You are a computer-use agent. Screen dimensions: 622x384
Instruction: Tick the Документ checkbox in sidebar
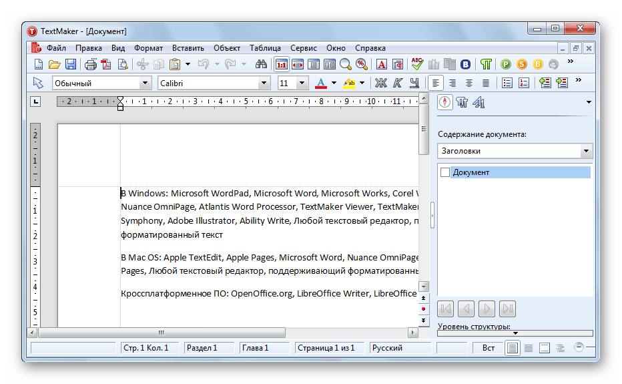point(445,172)
